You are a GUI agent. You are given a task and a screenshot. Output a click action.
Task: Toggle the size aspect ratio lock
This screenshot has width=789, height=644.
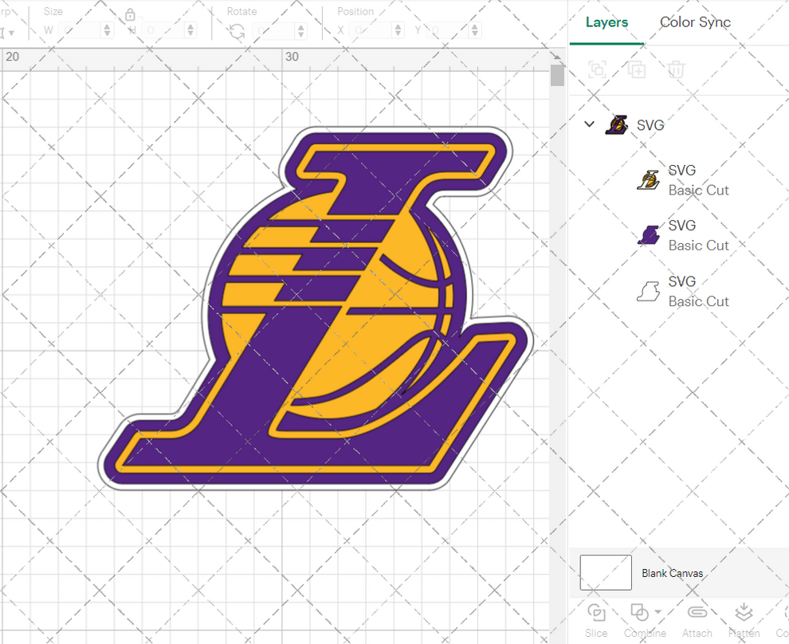pos(130,14)
